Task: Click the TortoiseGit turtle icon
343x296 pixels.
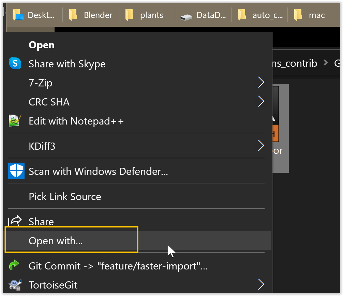Action: pyautogui.click(x=15, y=285)
